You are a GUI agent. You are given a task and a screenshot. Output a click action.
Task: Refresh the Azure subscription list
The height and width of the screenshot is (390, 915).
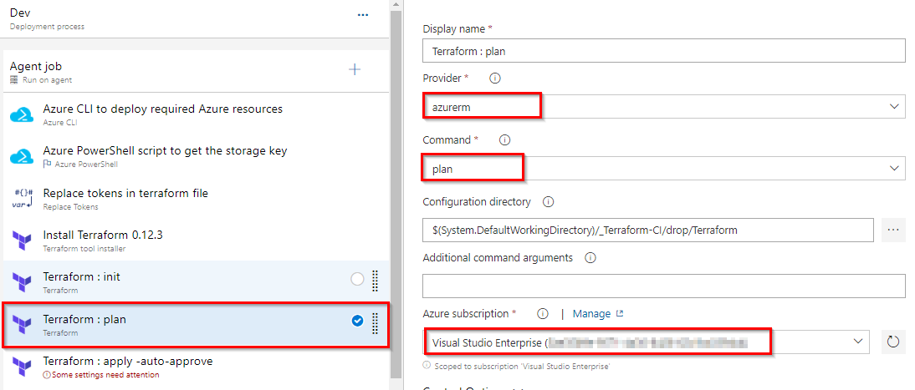point(892,342)
